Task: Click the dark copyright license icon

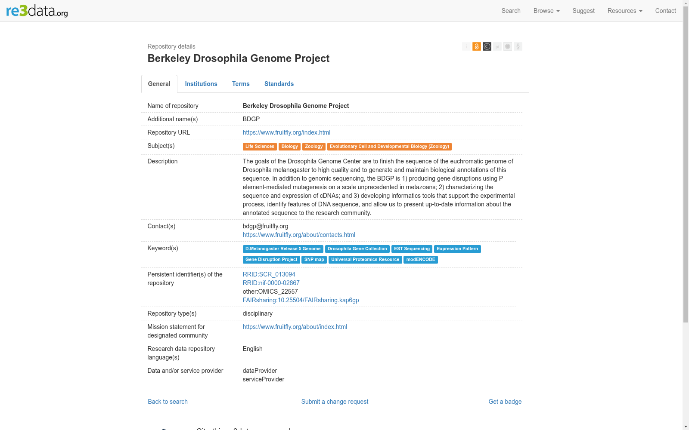Action: coord(487,46)
